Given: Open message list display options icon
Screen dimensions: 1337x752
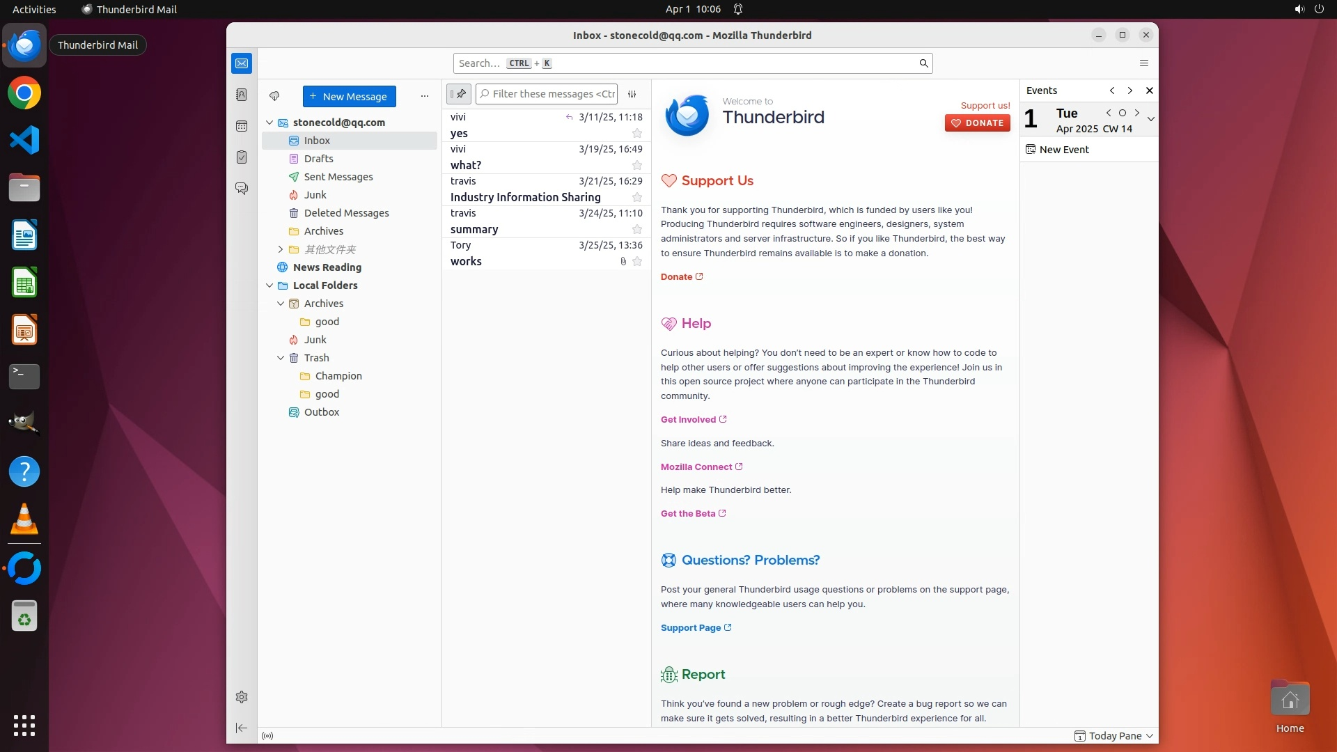Looking at the screenshot, I should point(632,94).
